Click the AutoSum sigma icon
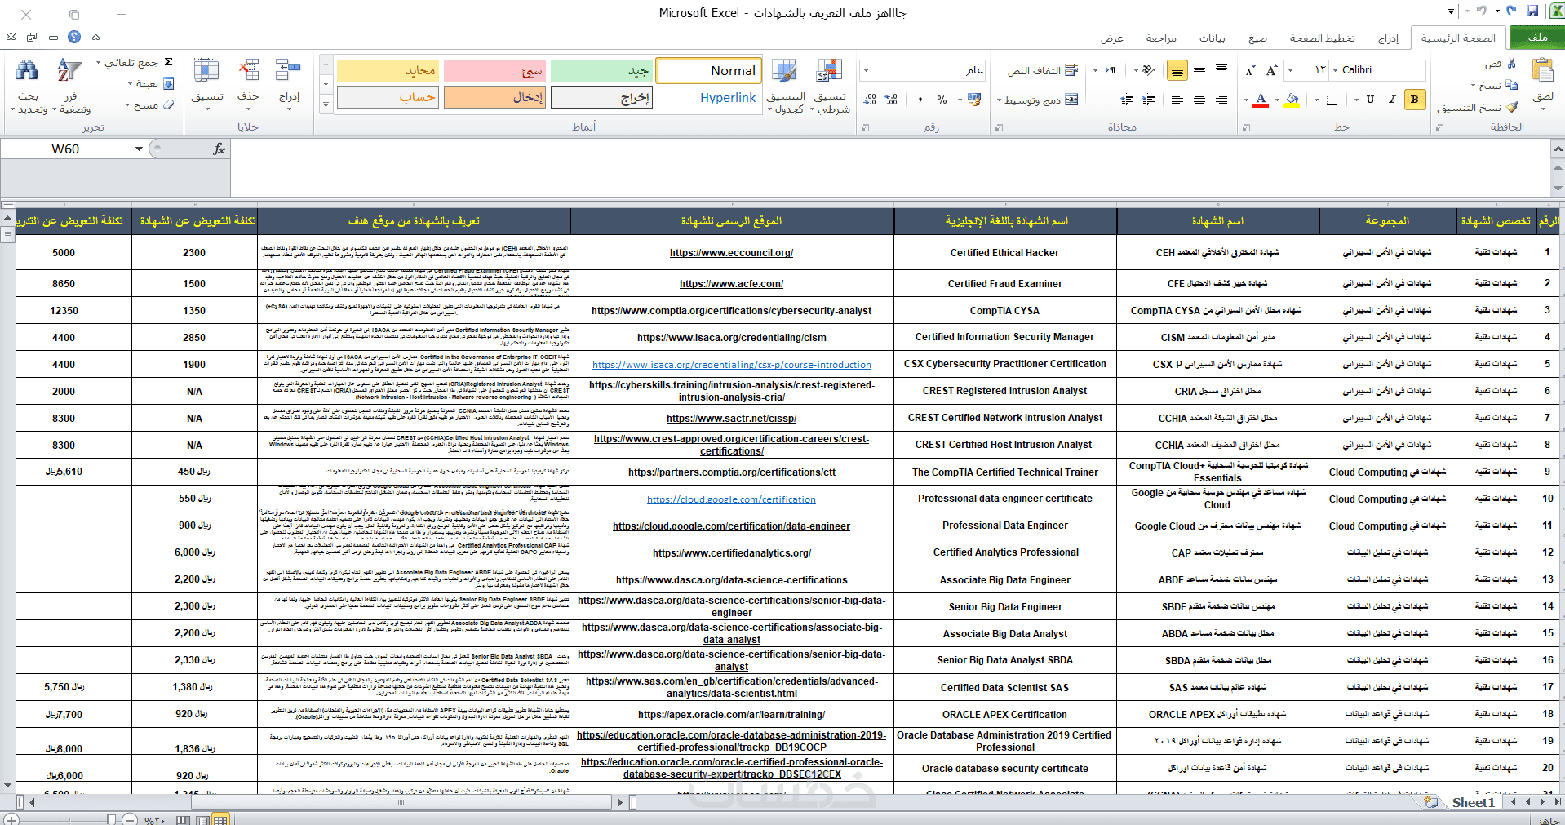Viewport: 1565px width, 825px height. click(x=168, y=62)
